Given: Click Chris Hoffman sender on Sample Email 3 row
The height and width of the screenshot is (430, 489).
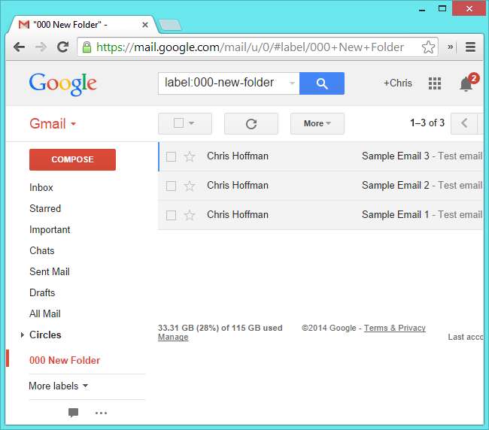Looking at the screenshot, I should [x=238, y=156].
